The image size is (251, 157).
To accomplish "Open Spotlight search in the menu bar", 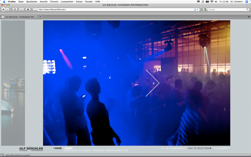I will (x=247, y=2).
